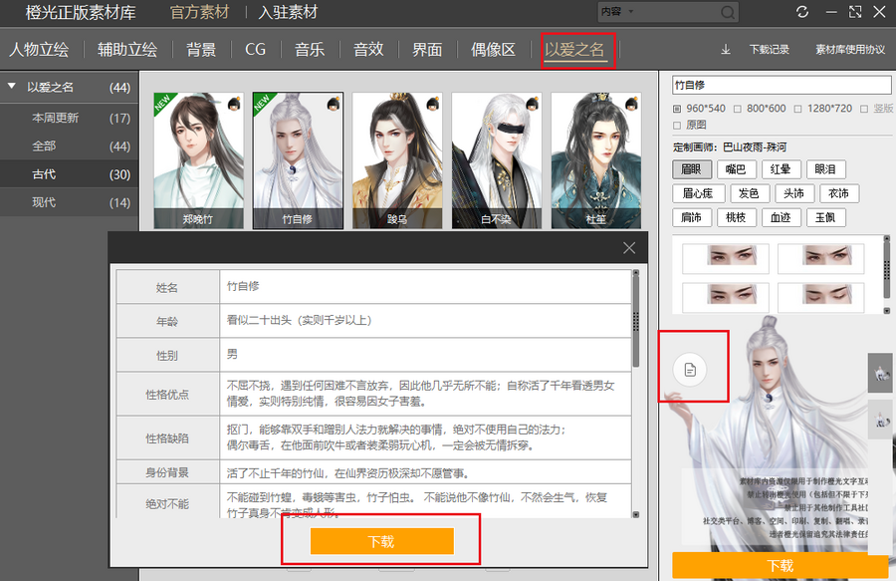
Task: Collapse the 以爱之名 tree category
Action: click(x=12, y=88)
